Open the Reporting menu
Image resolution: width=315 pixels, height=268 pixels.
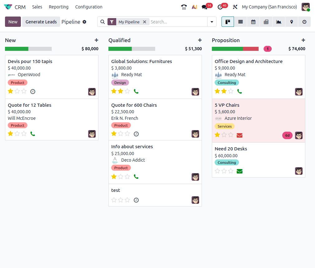pyautogui.click(x=59, y=7)
